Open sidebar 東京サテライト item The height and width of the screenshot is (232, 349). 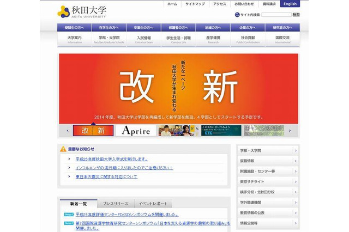(x=268, y=181)
